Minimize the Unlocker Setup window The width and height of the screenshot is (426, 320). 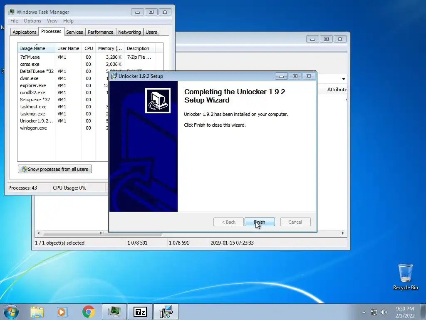click(x=282, y=76)
